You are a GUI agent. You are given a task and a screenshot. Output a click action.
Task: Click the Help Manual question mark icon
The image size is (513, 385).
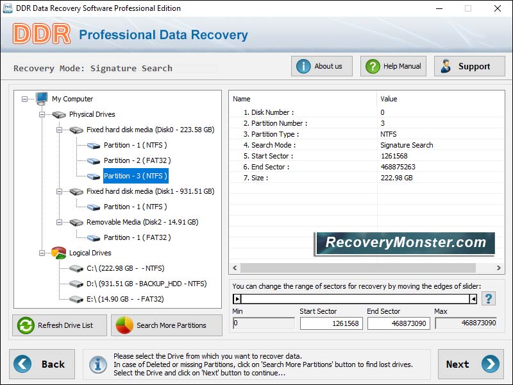(x=372, y=65)
